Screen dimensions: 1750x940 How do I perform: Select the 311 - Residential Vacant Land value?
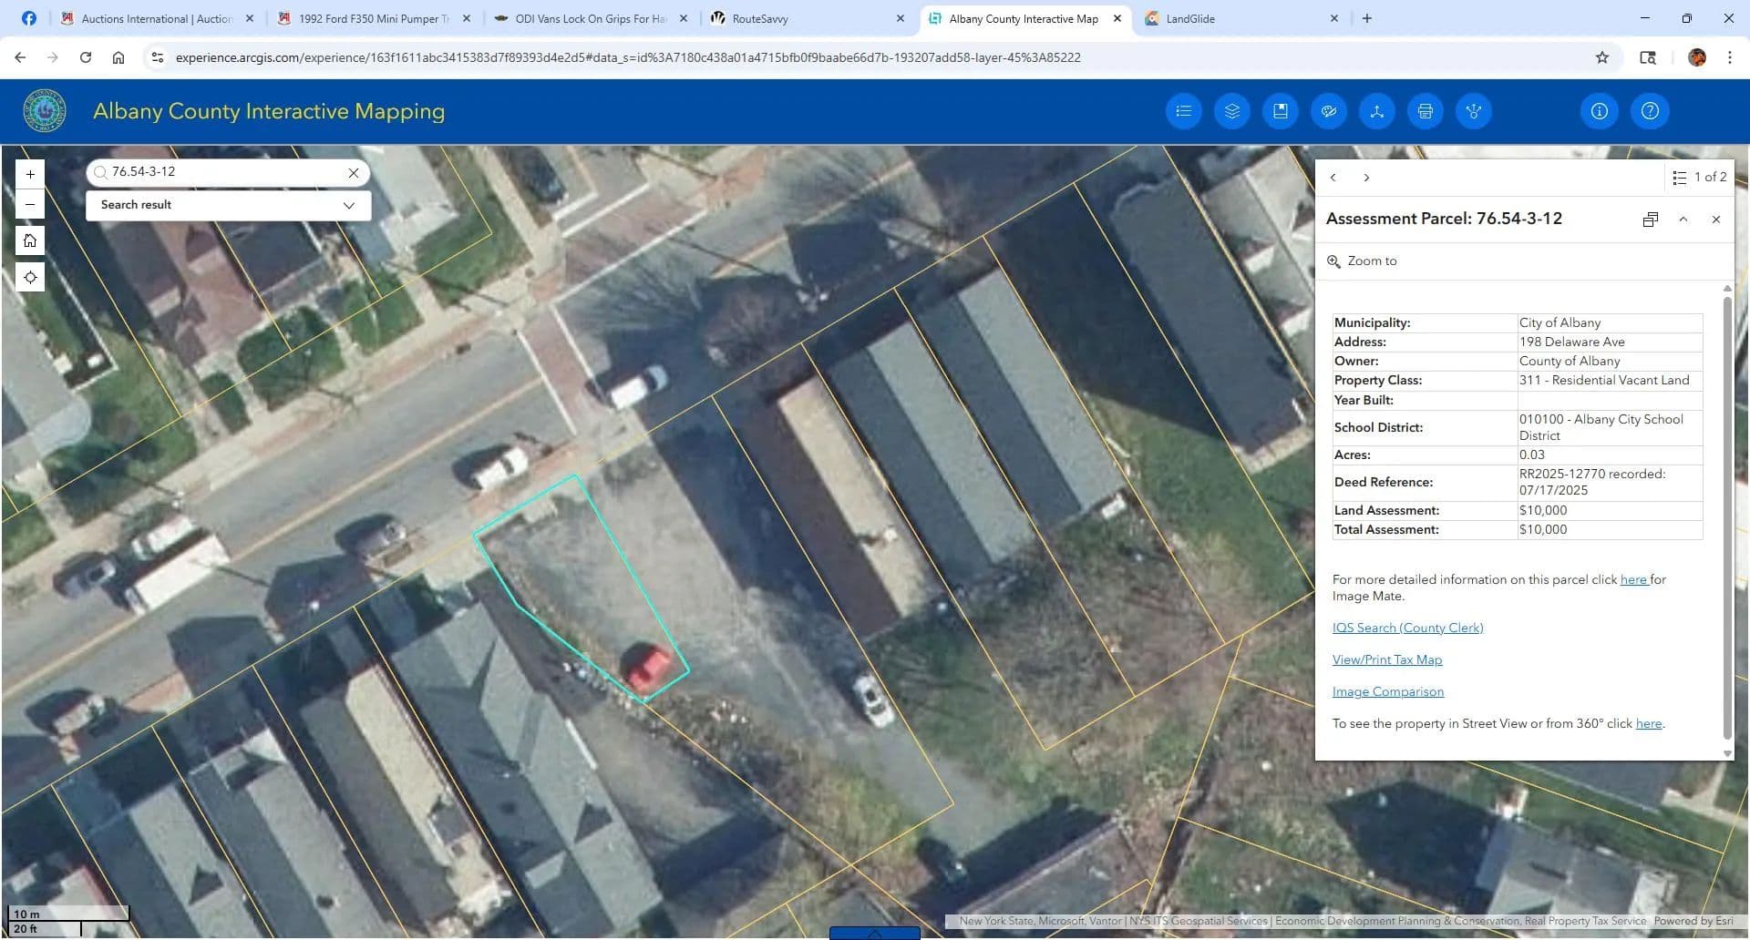[x=1603, y=380]
